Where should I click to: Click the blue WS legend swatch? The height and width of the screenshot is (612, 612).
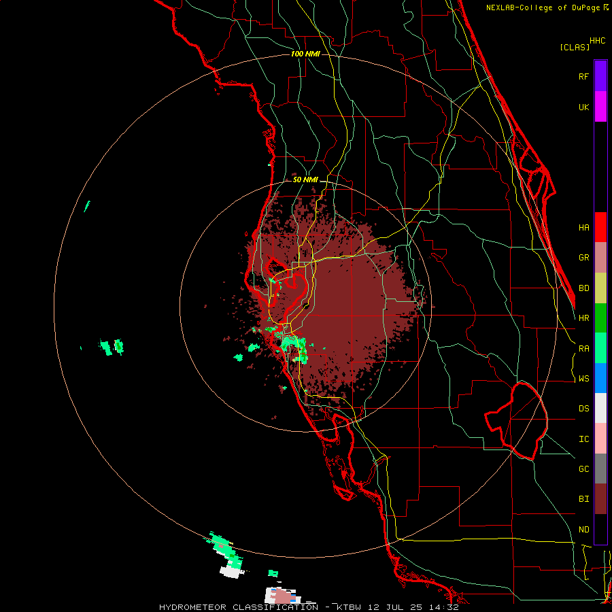tap(600, 378)
